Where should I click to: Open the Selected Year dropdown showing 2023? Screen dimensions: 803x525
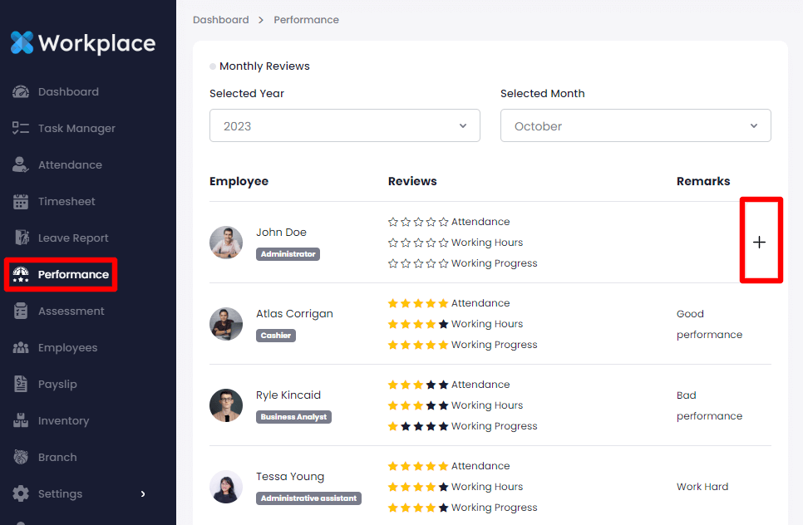pos(344,126)
